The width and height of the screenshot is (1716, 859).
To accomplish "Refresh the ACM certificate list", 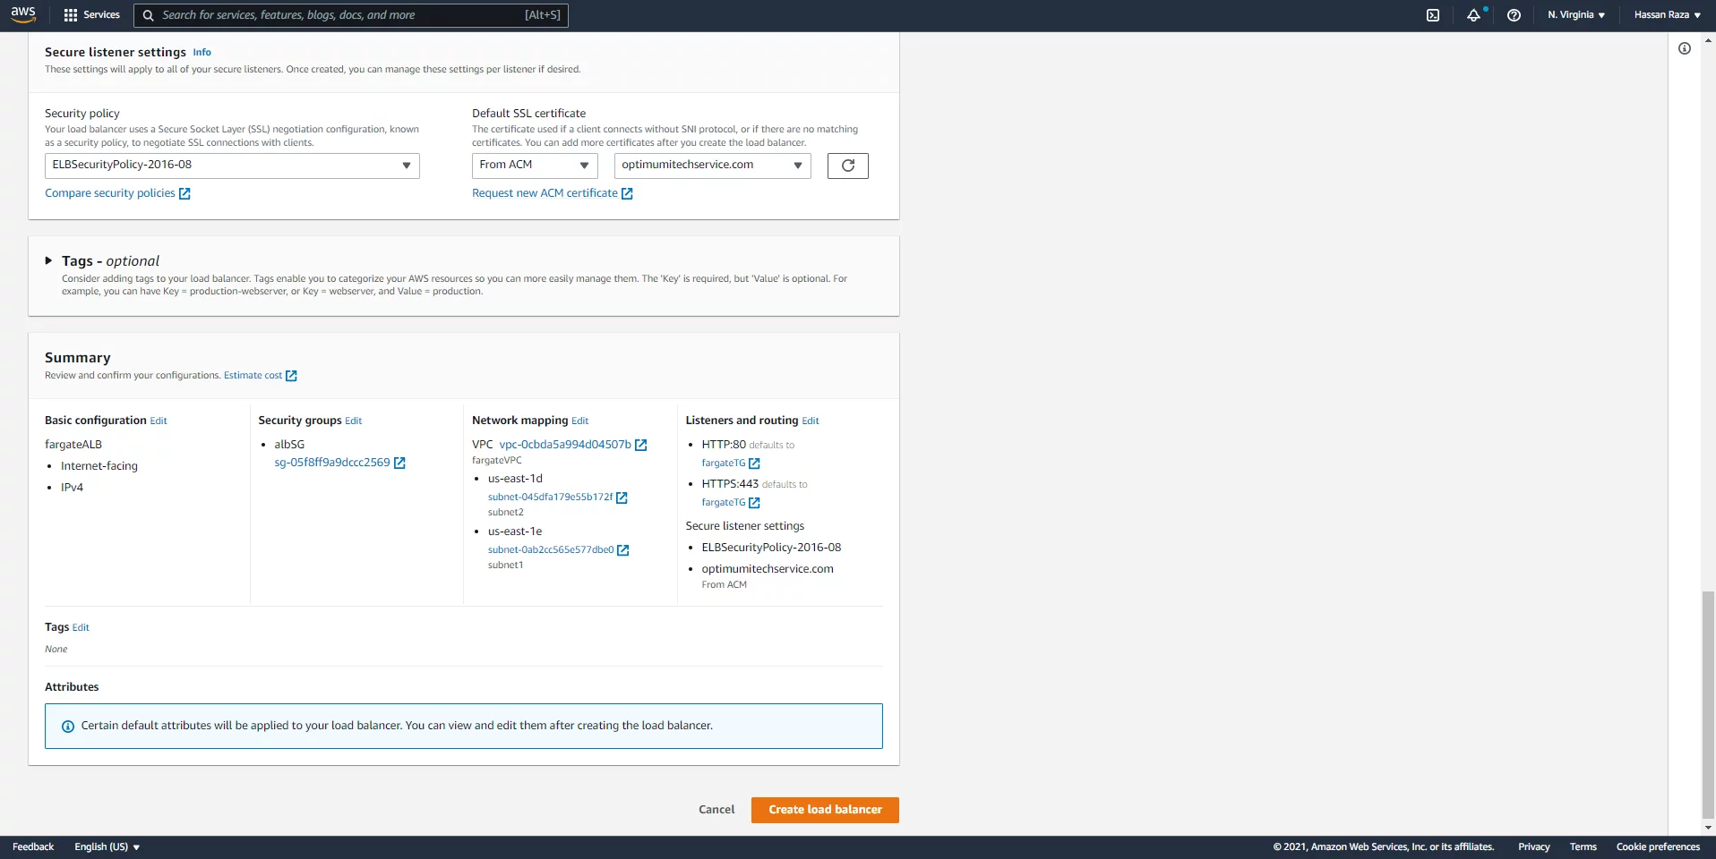I will pos(848,166).
